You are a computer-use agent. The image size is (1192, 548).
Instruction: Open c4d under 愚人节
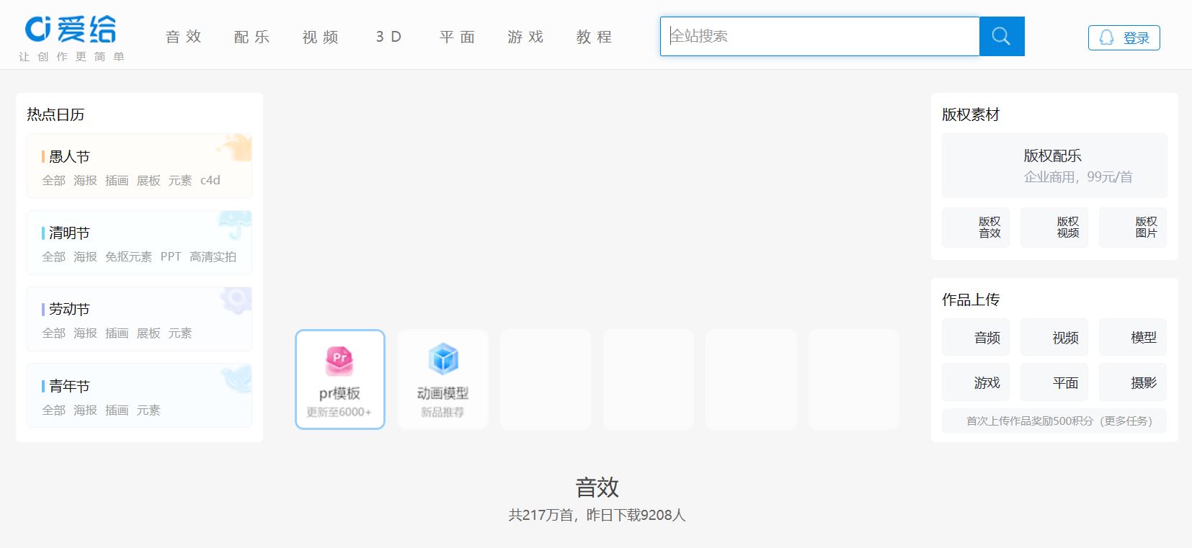[x=210, y=180]
